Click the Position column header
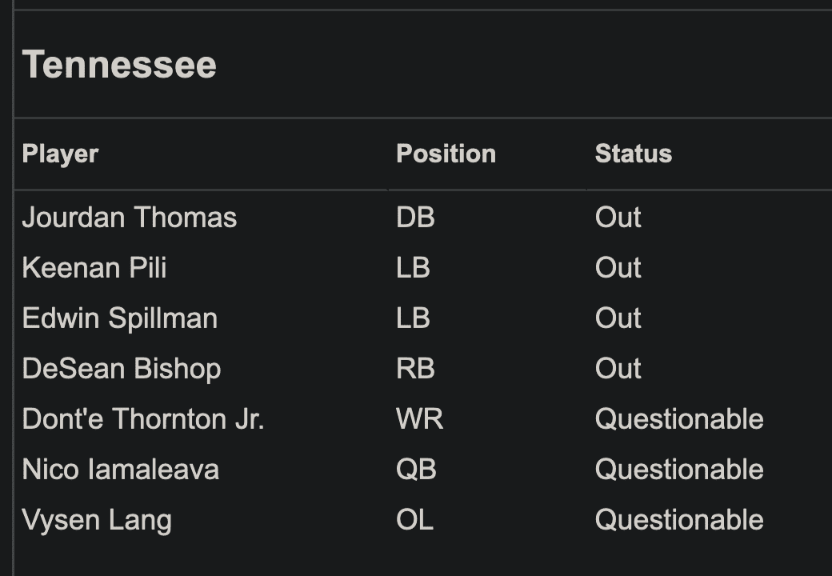Viewport: 832px width, 576px height. click(446, 154)
